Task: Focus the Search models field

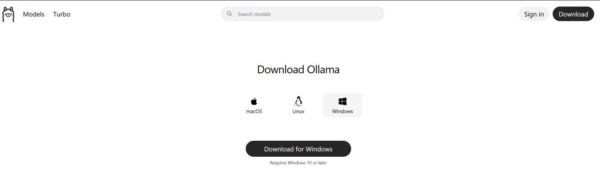Action: 302,14
